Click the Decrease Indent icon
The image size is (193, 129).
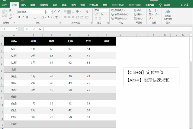pyautogui.click(x=77, y=17)
